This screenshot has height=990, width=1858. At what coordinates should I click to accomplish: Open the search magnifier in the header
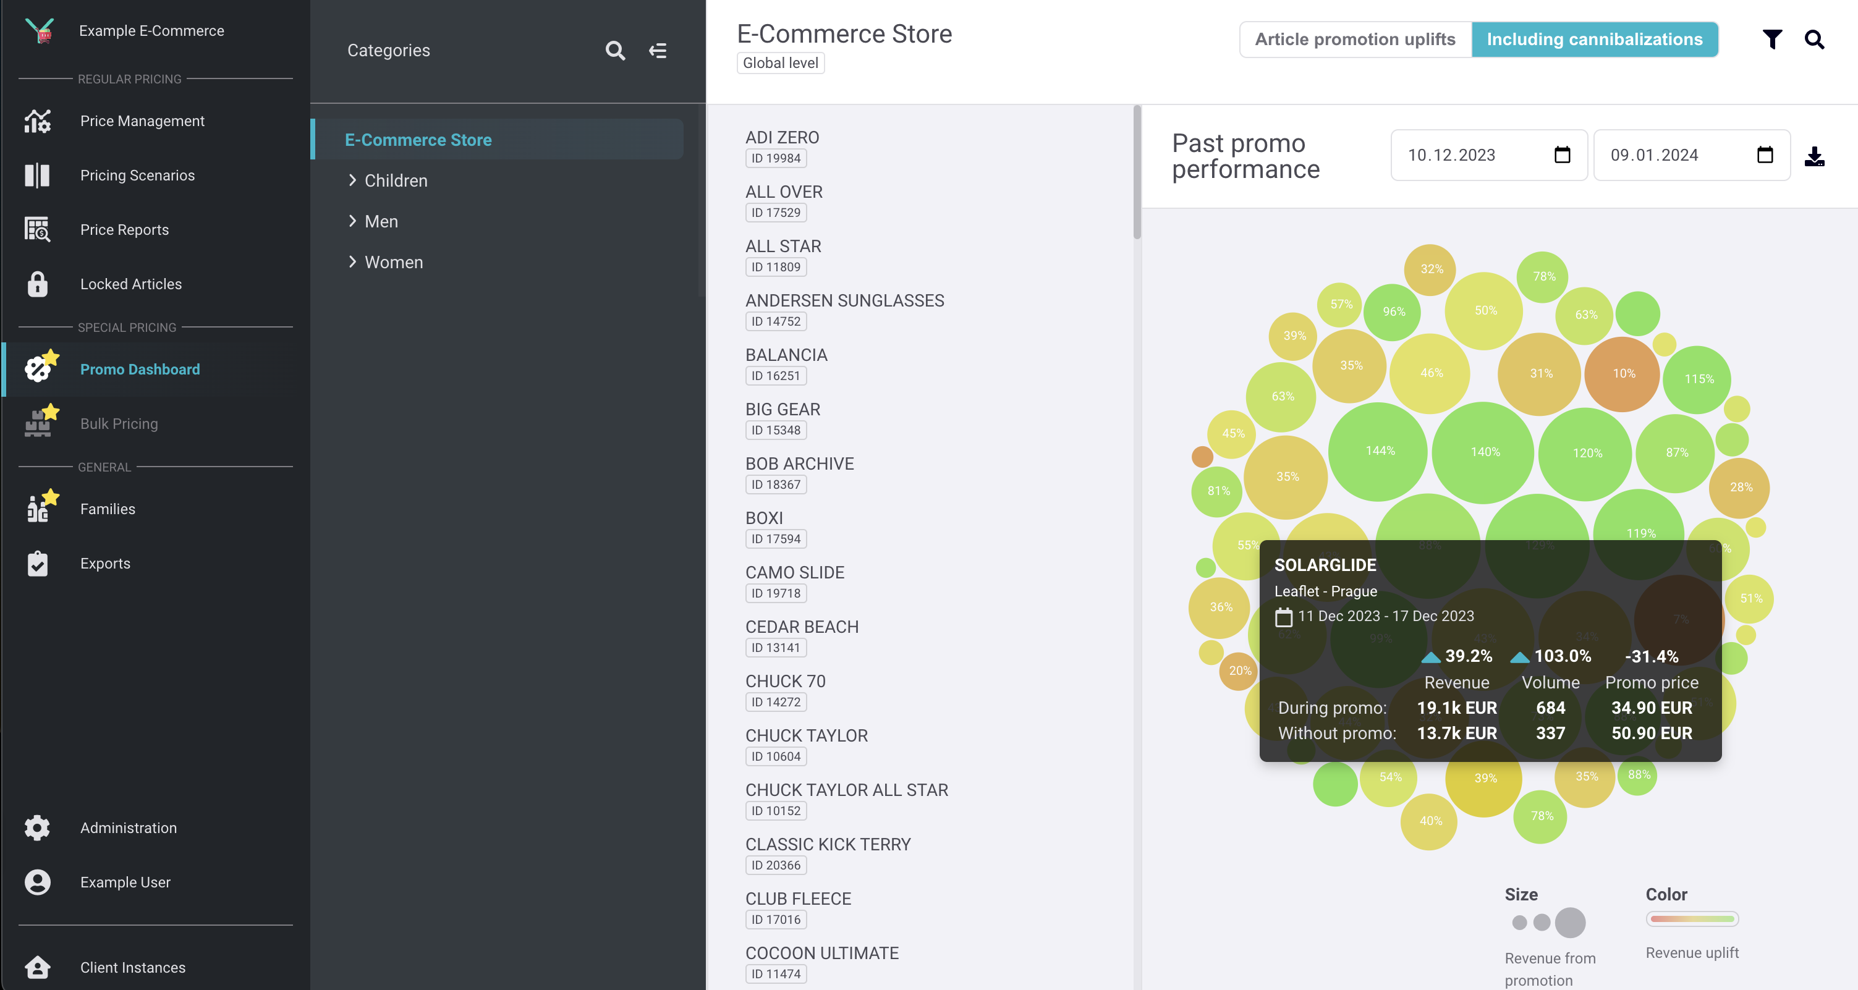[1814, 39]
